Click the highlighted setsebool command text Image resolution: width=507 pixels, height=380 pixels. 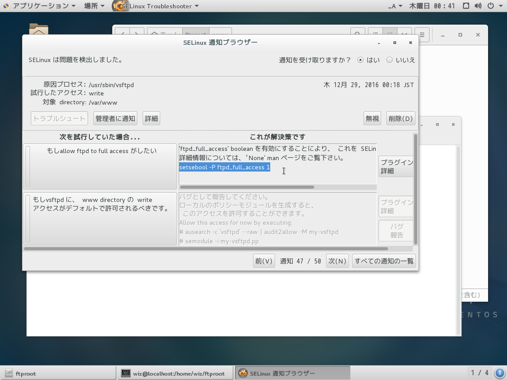pos(224,167)
